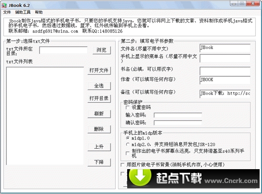Open the 辅助工具 menu
Viewport: 262px width, 194px height.
pos(23,12)
